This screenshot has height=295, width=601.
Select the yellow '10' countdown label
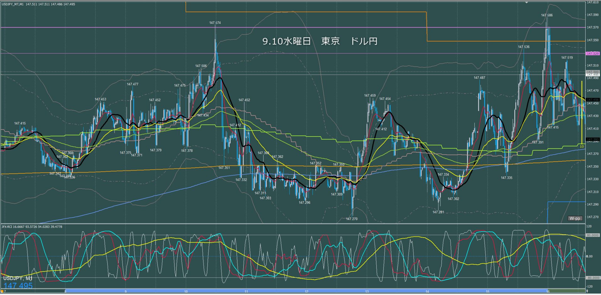582,146
